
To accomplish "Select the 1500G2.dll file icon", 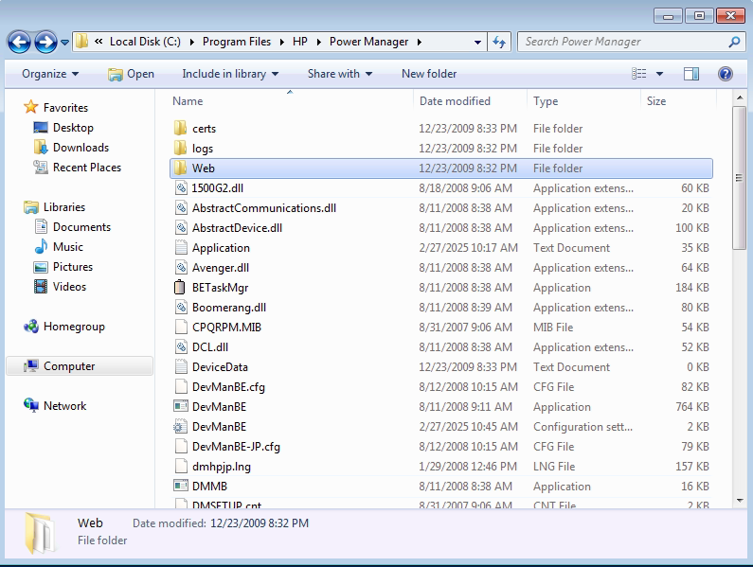I will pyautogui.click(x=181, y=187).
